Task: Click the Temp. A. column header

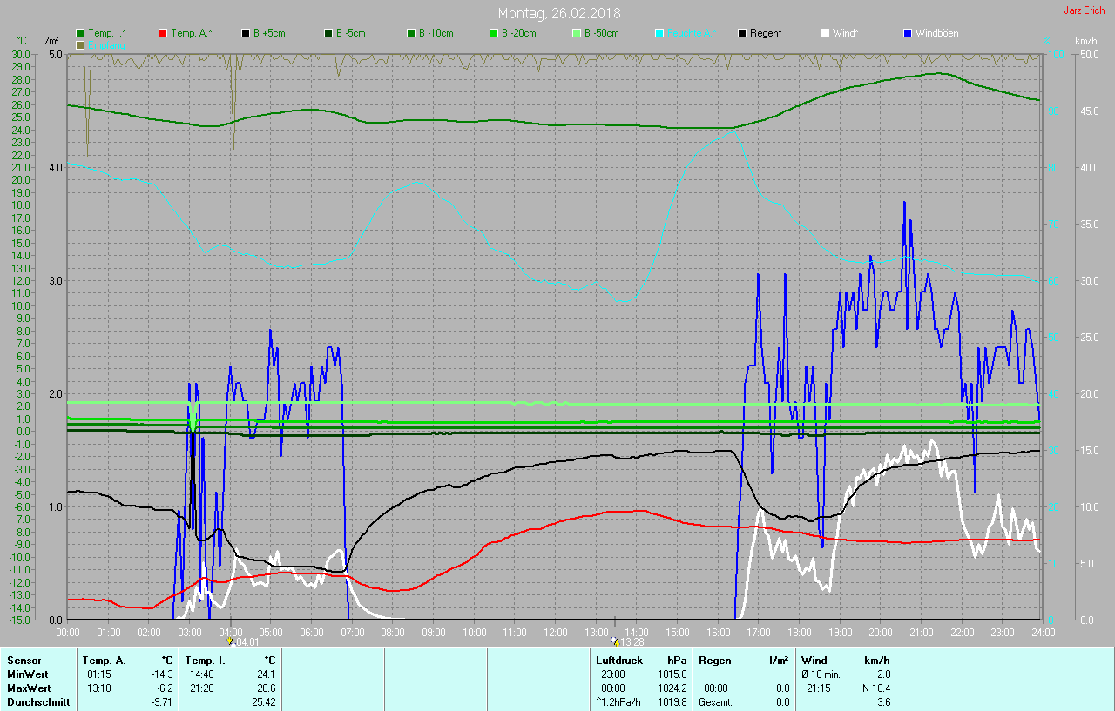Action: (105, 661)
